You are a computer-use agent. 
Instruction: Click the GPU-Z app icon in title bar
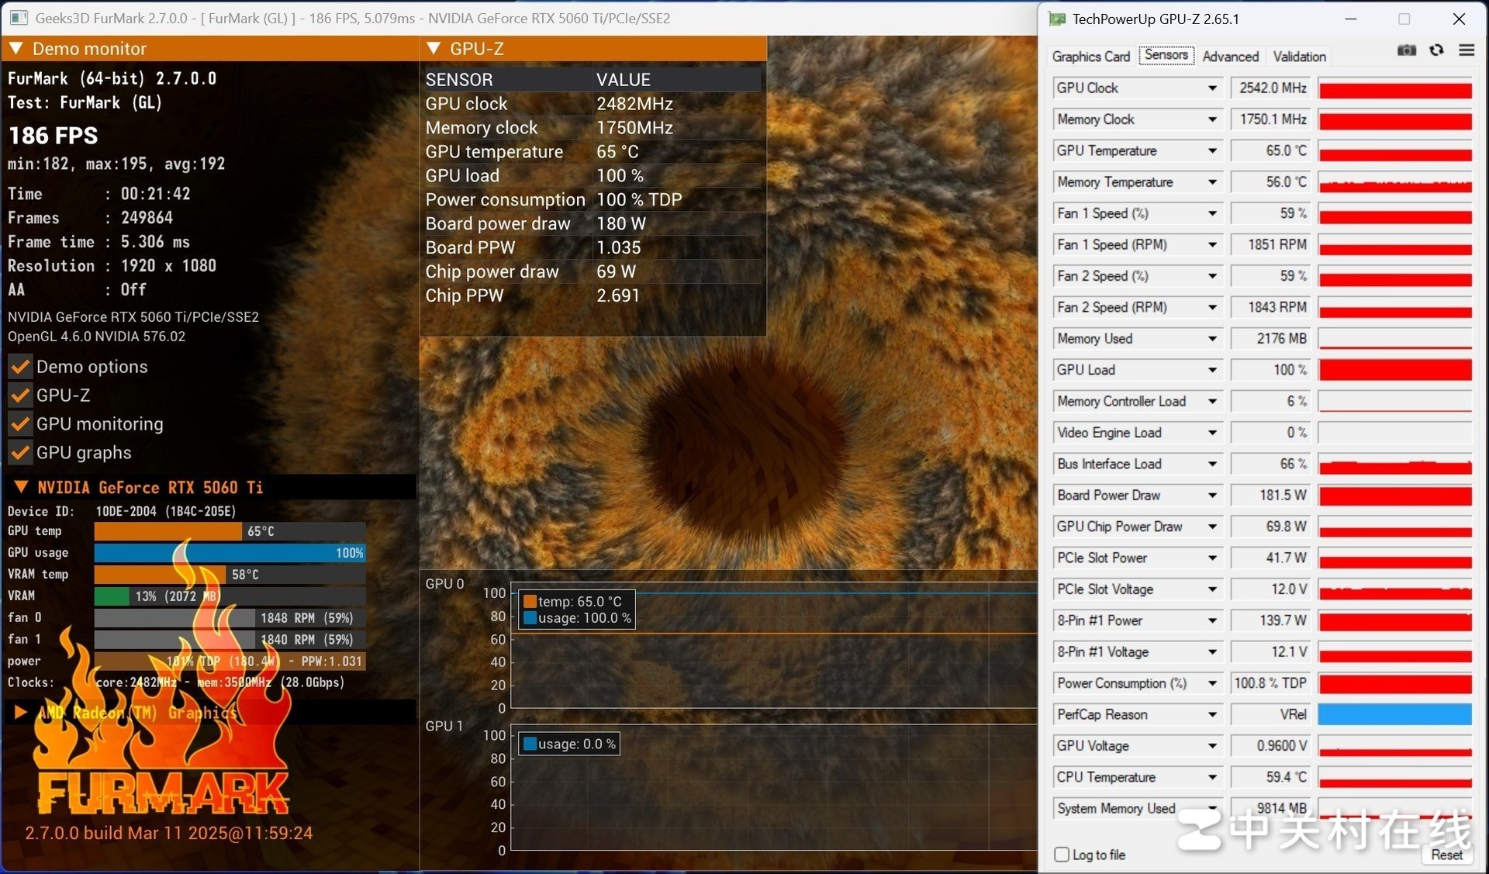(1056, 19)
